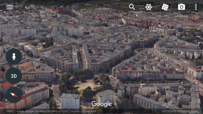Image resolution: width=203 pixels, height=114 pixels.
Task: Switch map to 2D view
Action: pos(14,76)
